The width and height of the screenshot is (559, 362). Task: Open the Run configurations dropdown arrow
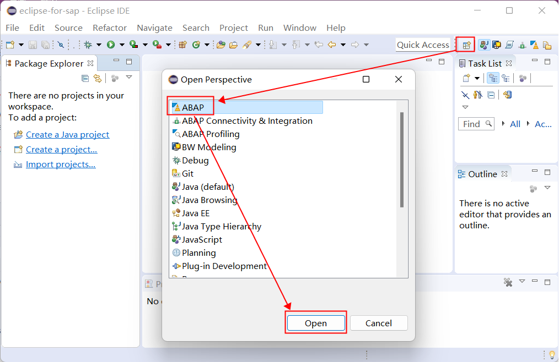[122, 45]
